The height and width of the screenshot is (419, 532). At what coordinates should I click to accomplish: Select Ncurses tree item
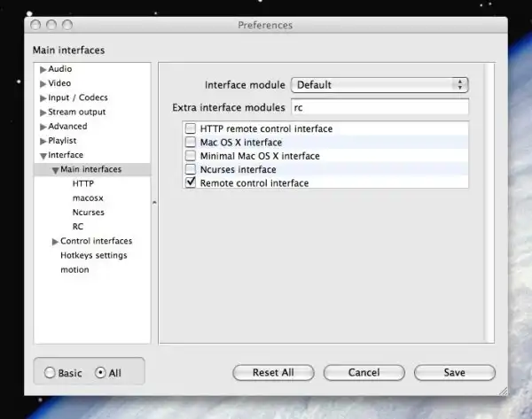(89, 213)
